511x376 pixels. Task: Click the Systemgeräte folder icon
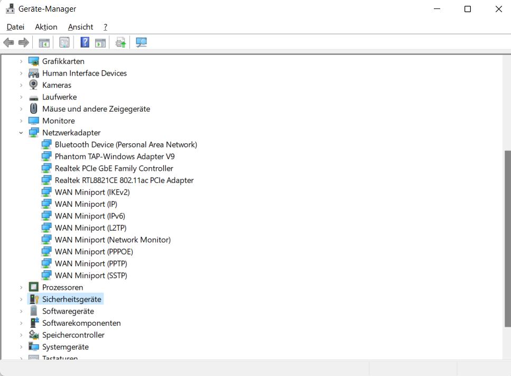tap(34, 346)
